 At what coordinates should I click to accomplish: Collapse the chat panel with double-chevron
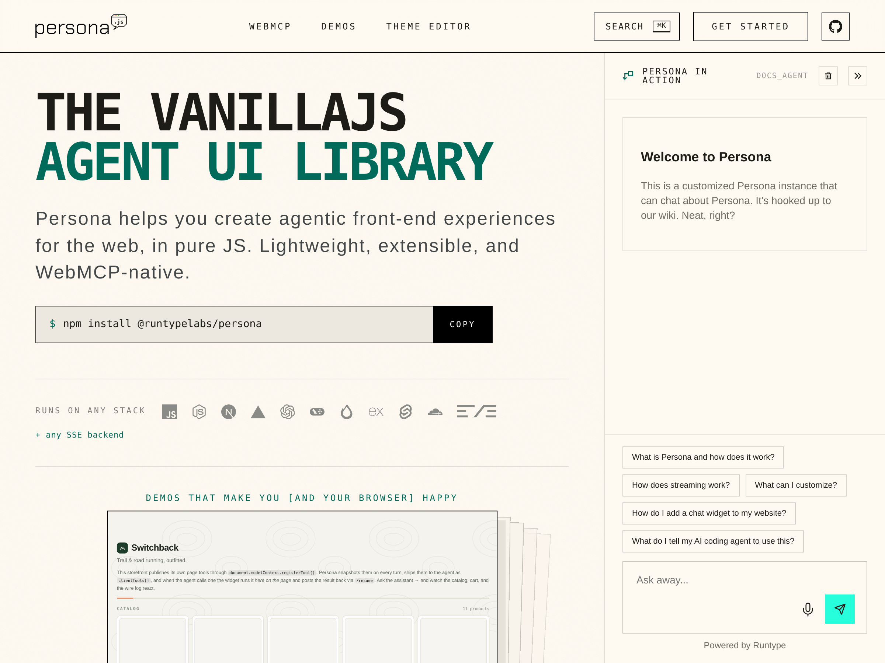point(857,76)
